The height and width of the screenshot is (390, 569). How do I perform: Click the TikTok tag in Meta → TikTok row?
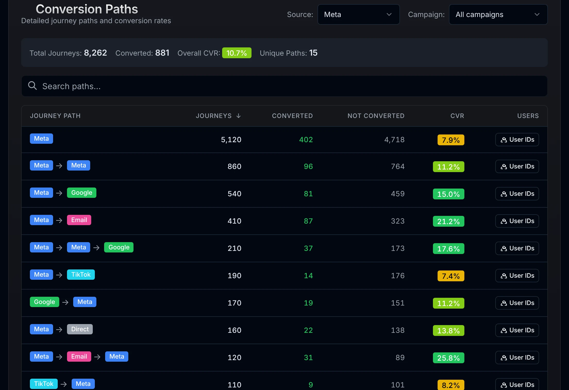pyautogui.click(x=81, y=275)
